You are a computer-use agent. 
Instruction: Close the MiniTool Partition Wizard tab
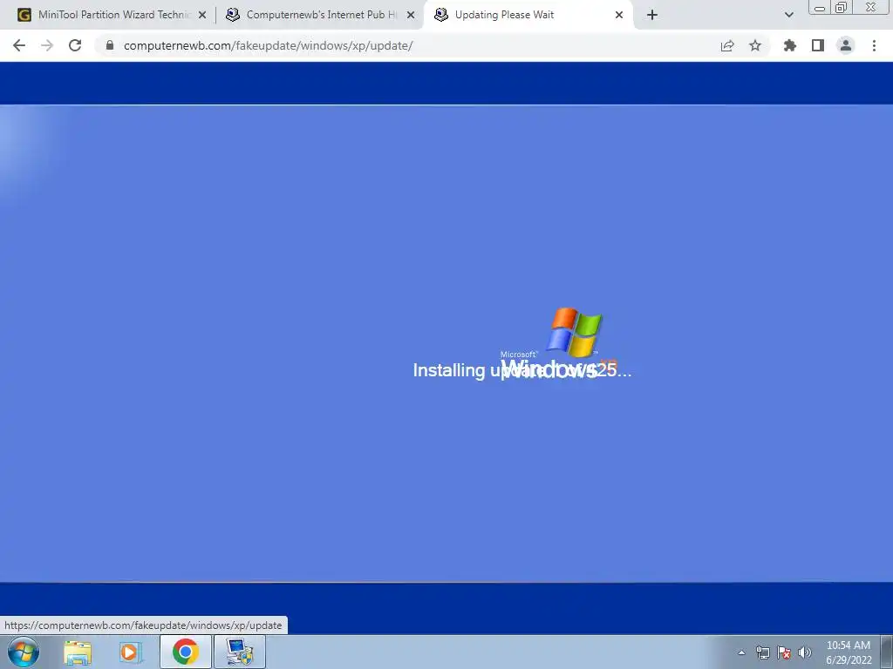202,15
